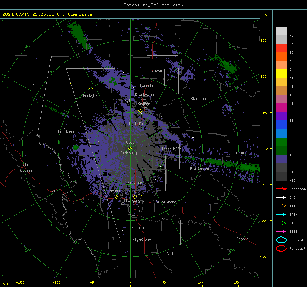Select the light gray 70-80 dBZ swatch
Viewport: 307px width, 287px height.
pyautogui.click(x=281, y=31)
